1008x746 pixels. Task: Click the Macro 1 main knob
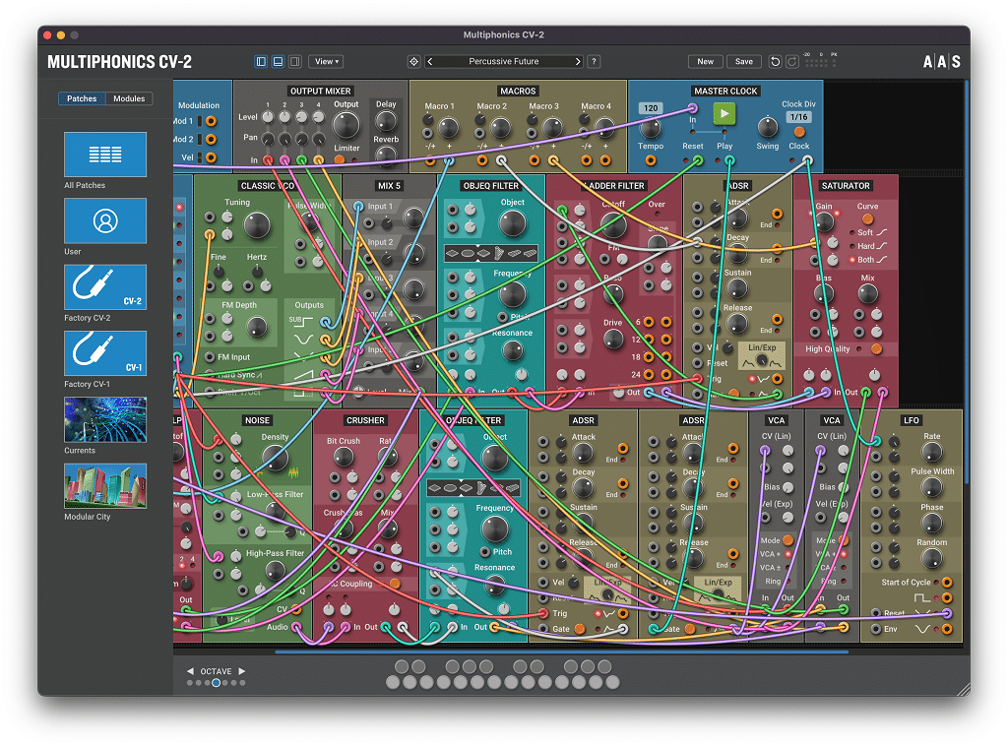(448, 127)
